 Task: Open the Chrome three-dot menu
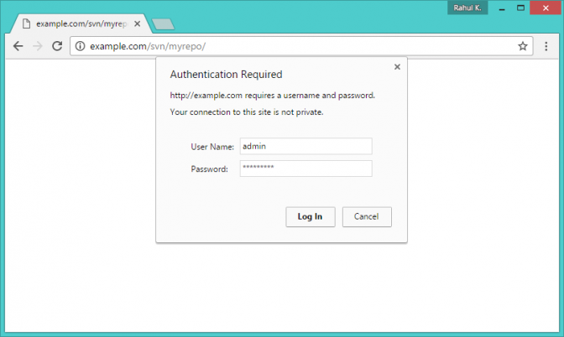point(546,46)
